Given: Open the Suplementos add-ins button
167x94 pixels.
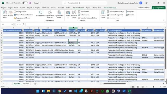Looking at the screenshot, I should (x=40, y=14).
